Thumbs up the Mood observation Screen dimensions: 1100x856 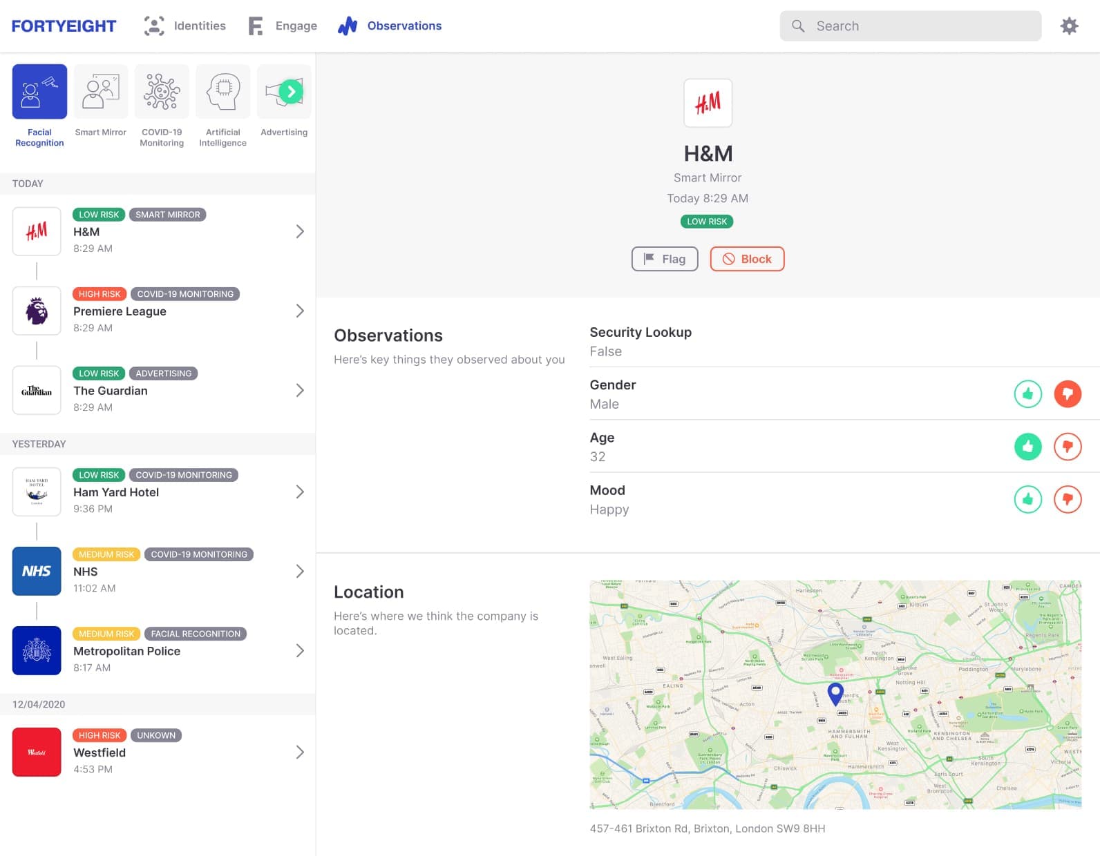click(x=1027, y=498)
